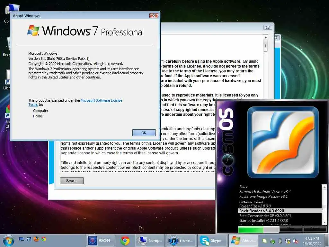Close the About Windows dialog
Screen dimensions: 329x247
coord(154,15)
